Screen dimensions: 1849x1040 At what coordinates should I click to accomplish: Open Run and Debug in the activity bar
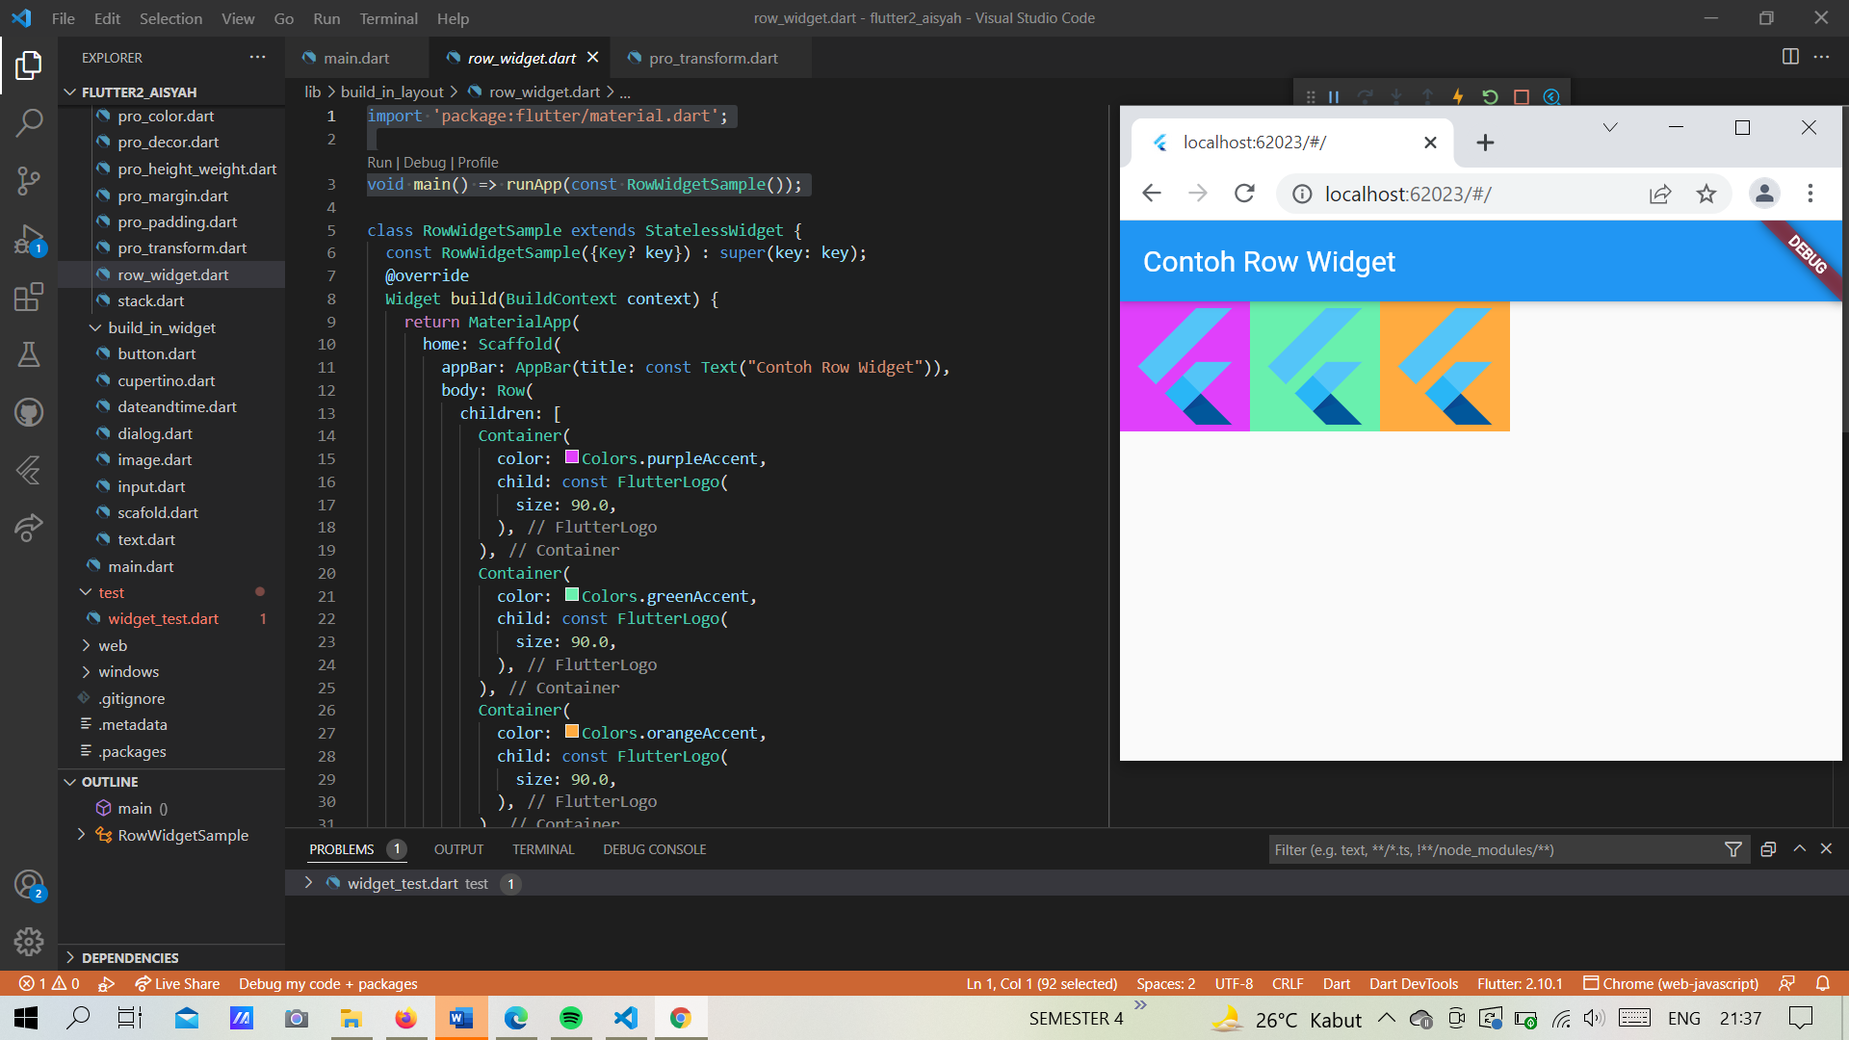[29, 239]
